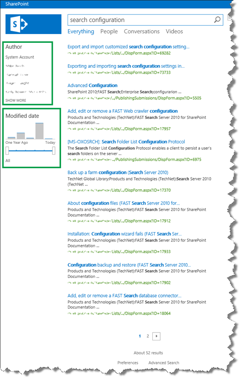
Task: Click the tallest bar in Modified date chart
Action: click(39, 131)
